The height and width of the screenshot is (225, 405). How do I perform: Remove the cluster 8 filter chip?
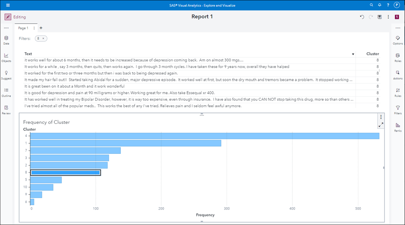pyautogui.click(x=43, y=38)
